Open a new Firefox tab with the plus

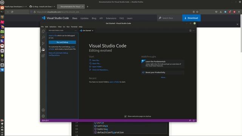[87, 7]
